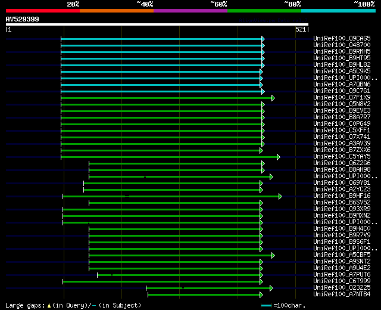381x310 pixels.
Task: Click the arrowhead ending the UniRef100_C5YAY5 alignment
Action: 278,157
